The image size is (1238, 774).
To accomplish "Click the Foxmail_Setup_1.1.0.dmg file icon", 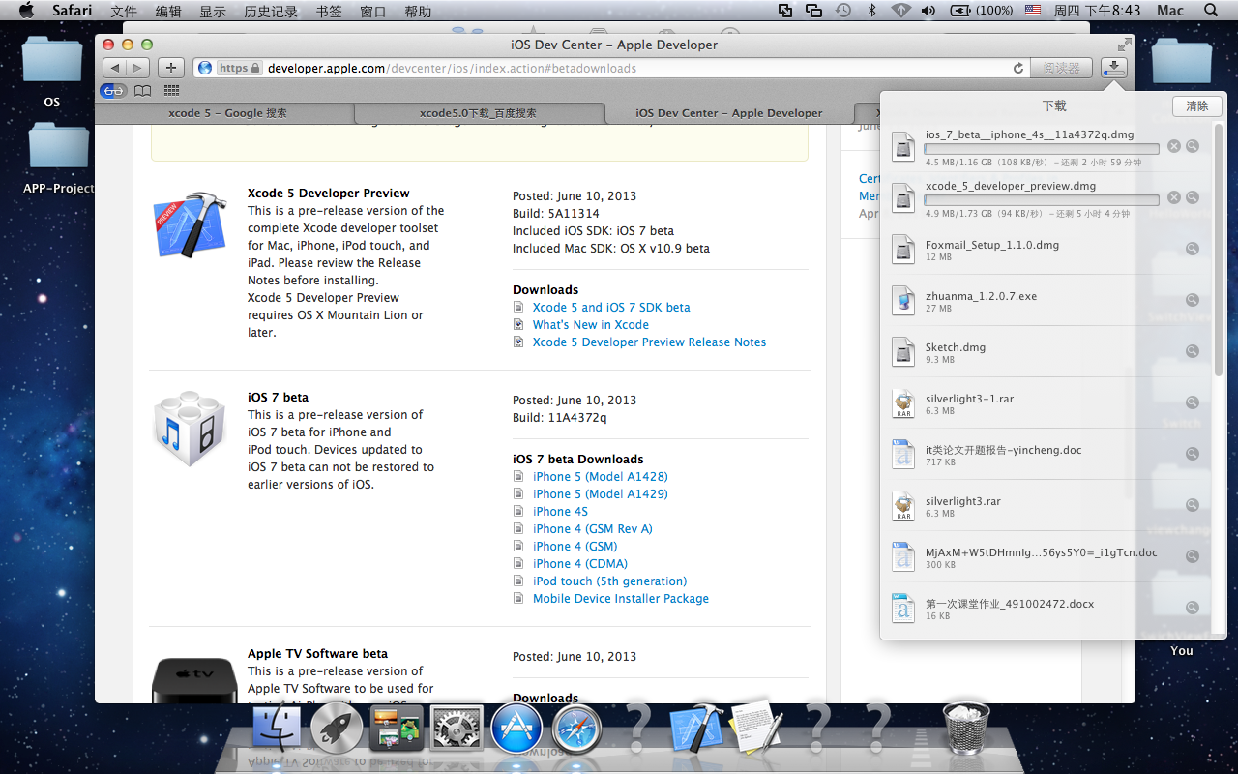I will click(903, 250).
